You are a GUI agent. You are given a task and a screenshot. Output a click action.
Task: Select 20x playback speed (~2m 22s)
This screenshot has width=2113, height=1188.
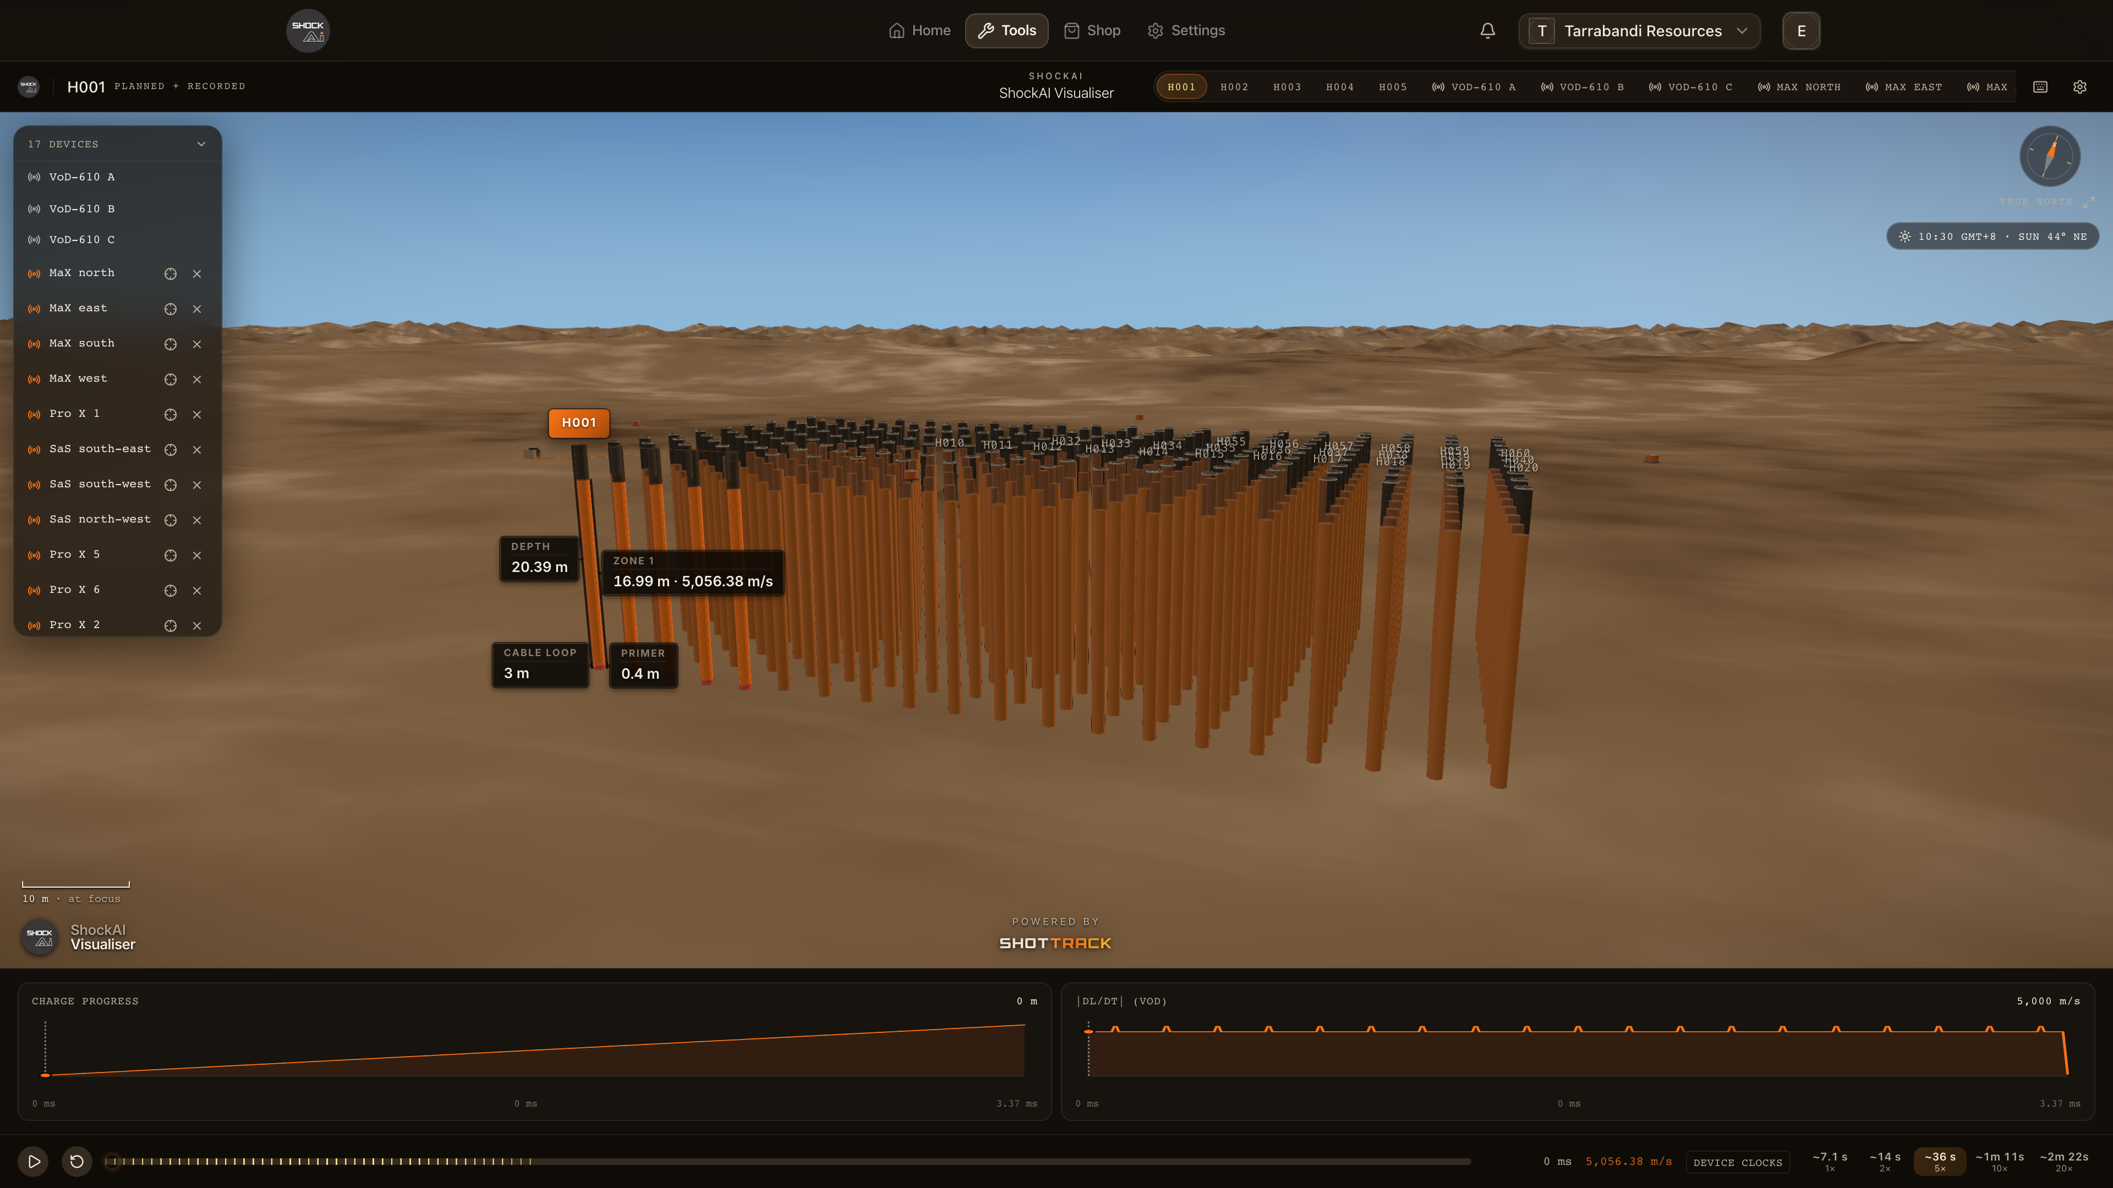tap(2064, 1161)
